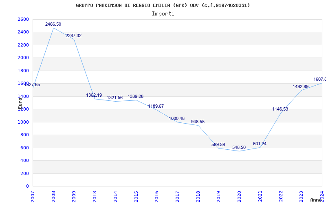Select the 2015 x-axis year label
326x204 pixels.
pyautogui.click(x=136, y=196)
